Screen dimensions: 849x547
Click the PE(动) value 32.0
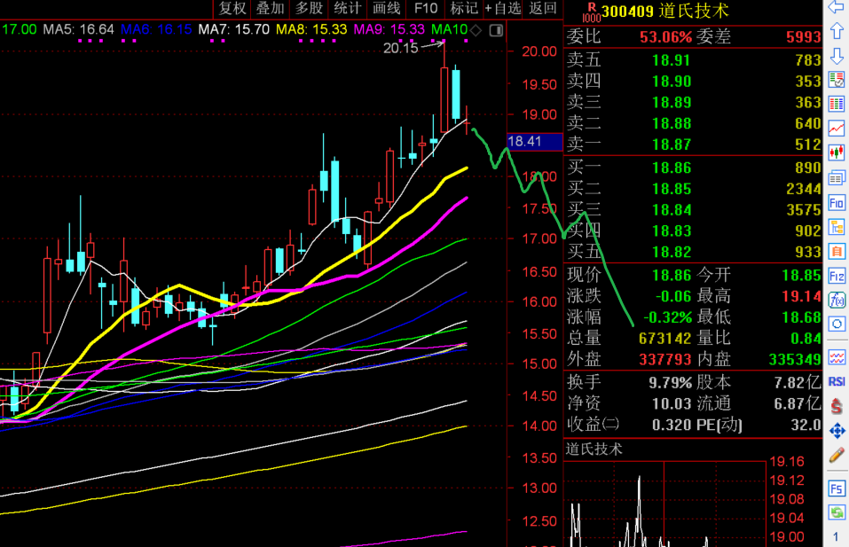(x=806, y=425)
